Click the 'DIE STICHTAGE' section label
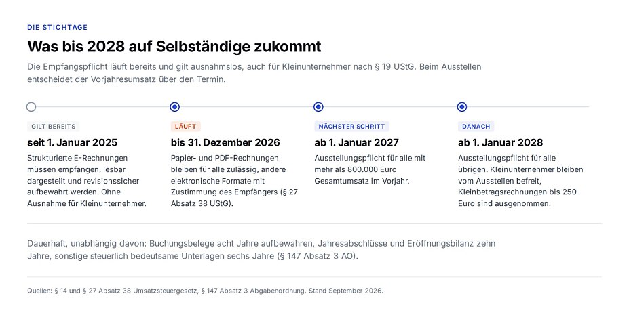The height and width of the screenshot is (317, 629). click(x=58, y=27)
